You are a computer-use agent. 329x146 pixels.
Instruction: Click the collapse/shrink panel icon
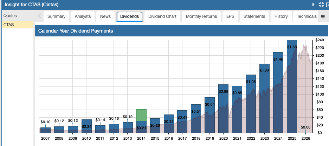[x=321, y=5]
